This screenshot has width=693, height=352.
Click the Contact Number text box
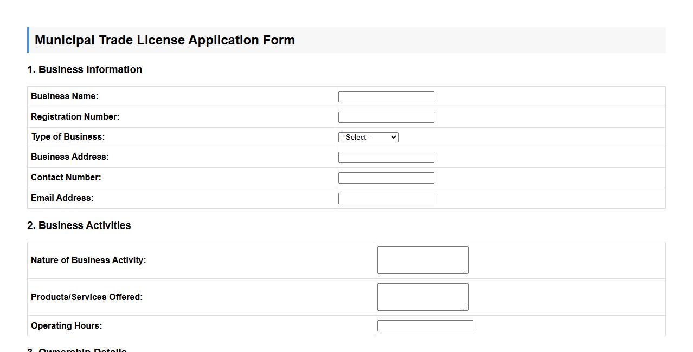pos(386,177)
